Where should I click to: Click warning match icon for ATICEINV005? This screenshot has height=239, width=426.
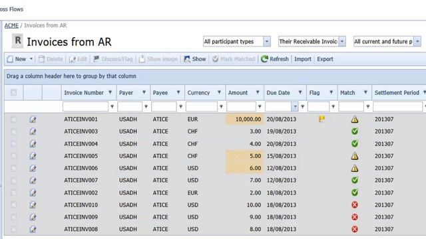(355, 156)
